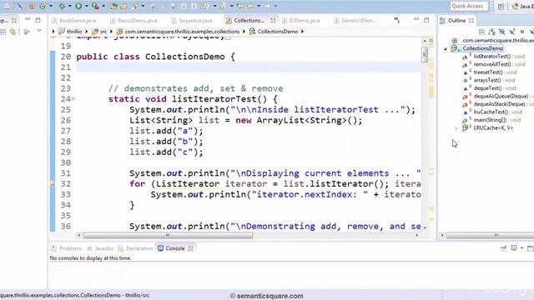Close the Console view tab
The height and width of the screenshot is (300, 534).
tap(190, 248)
